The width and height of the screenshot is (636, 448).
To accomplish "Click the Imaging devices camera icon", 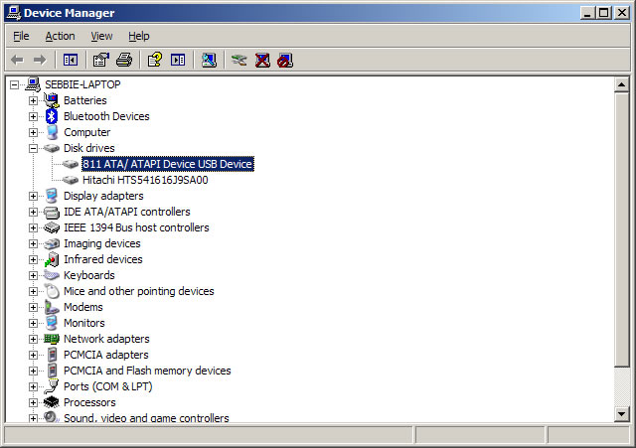I will coord(52,243).
